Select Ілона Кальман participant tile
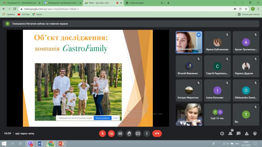 pos(217,90)
